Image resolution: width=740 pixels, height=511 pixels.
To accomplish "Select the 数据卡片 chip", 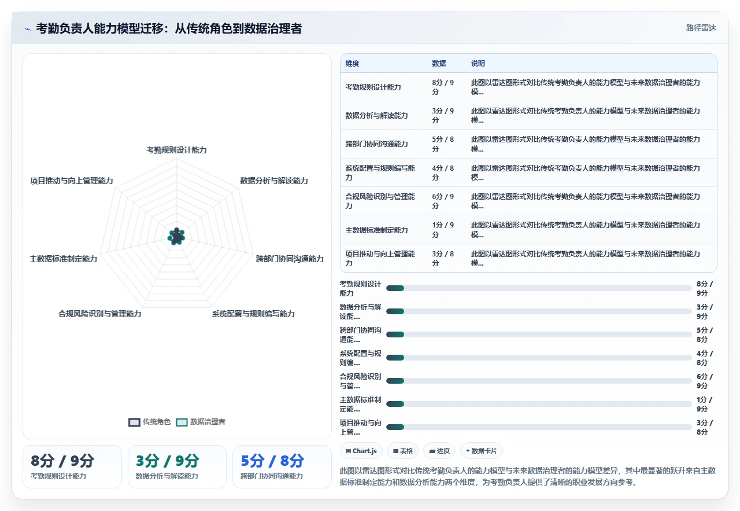I will 482,451.
